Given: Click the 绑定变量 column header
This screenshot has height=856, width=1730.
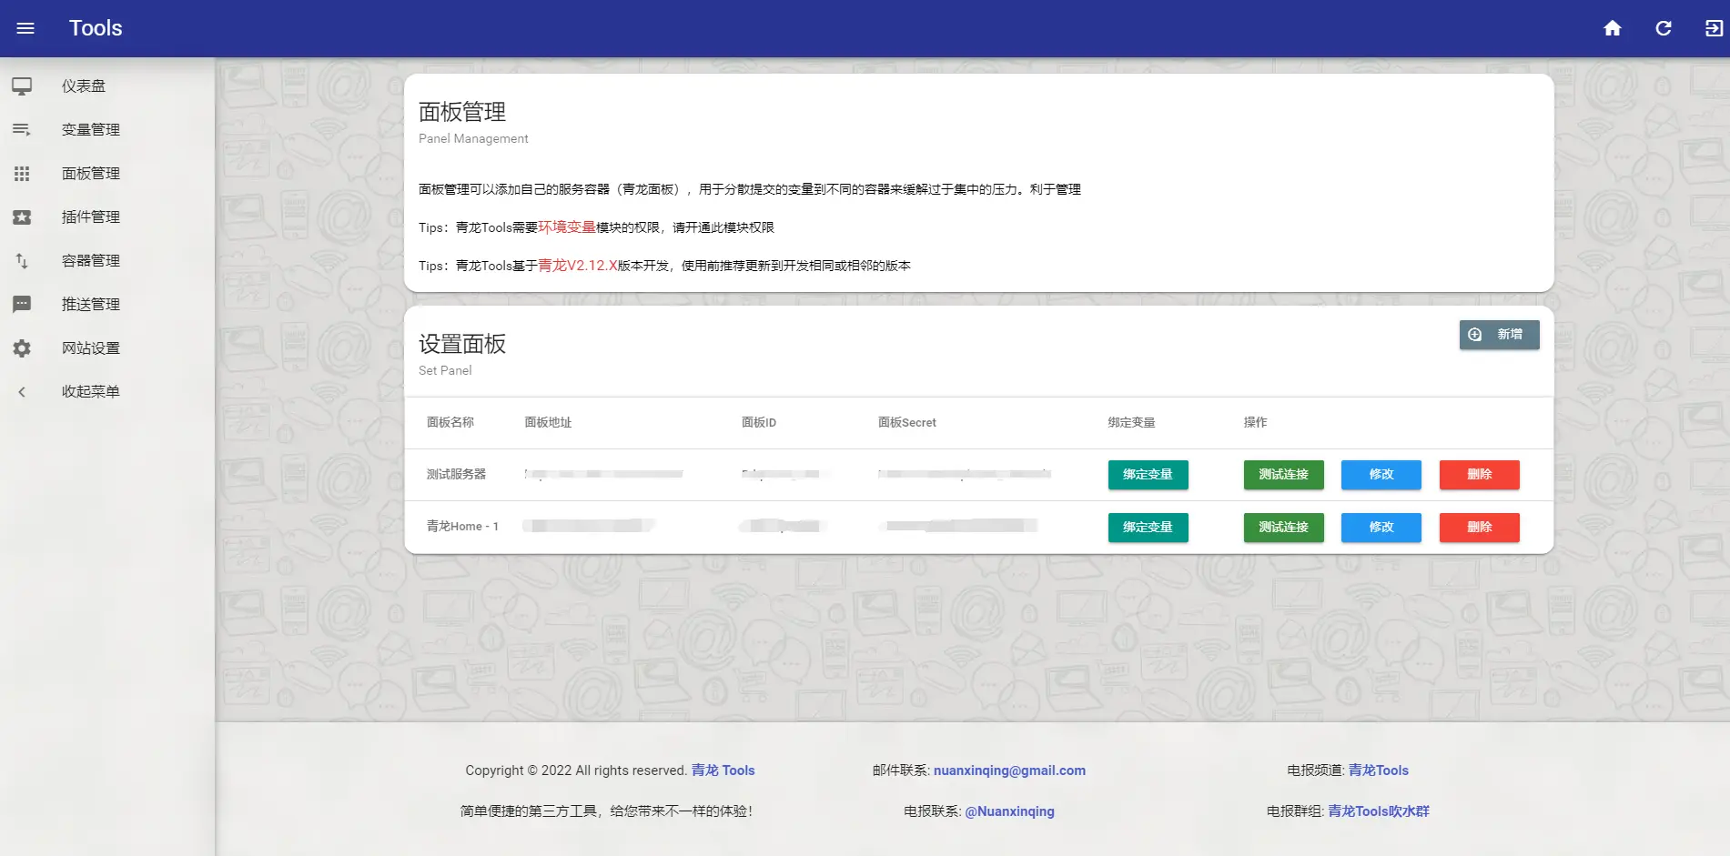Looking at the screenshot, I should click(1131, 422).
